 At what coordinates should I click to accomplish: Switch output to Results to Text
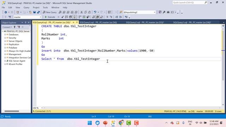[94, 17]
